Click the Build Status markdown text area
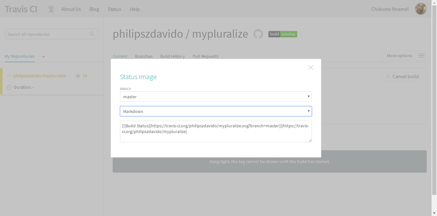 216,131
